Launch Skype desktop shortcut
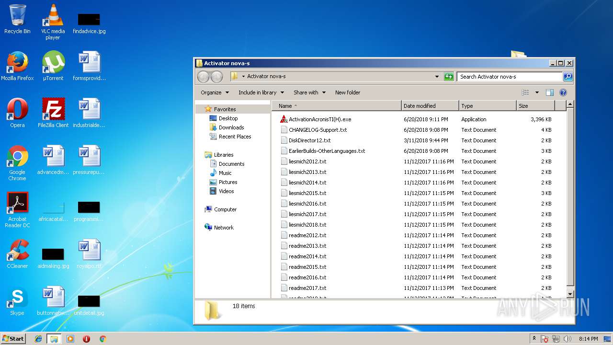 click(x=17, y=301)
